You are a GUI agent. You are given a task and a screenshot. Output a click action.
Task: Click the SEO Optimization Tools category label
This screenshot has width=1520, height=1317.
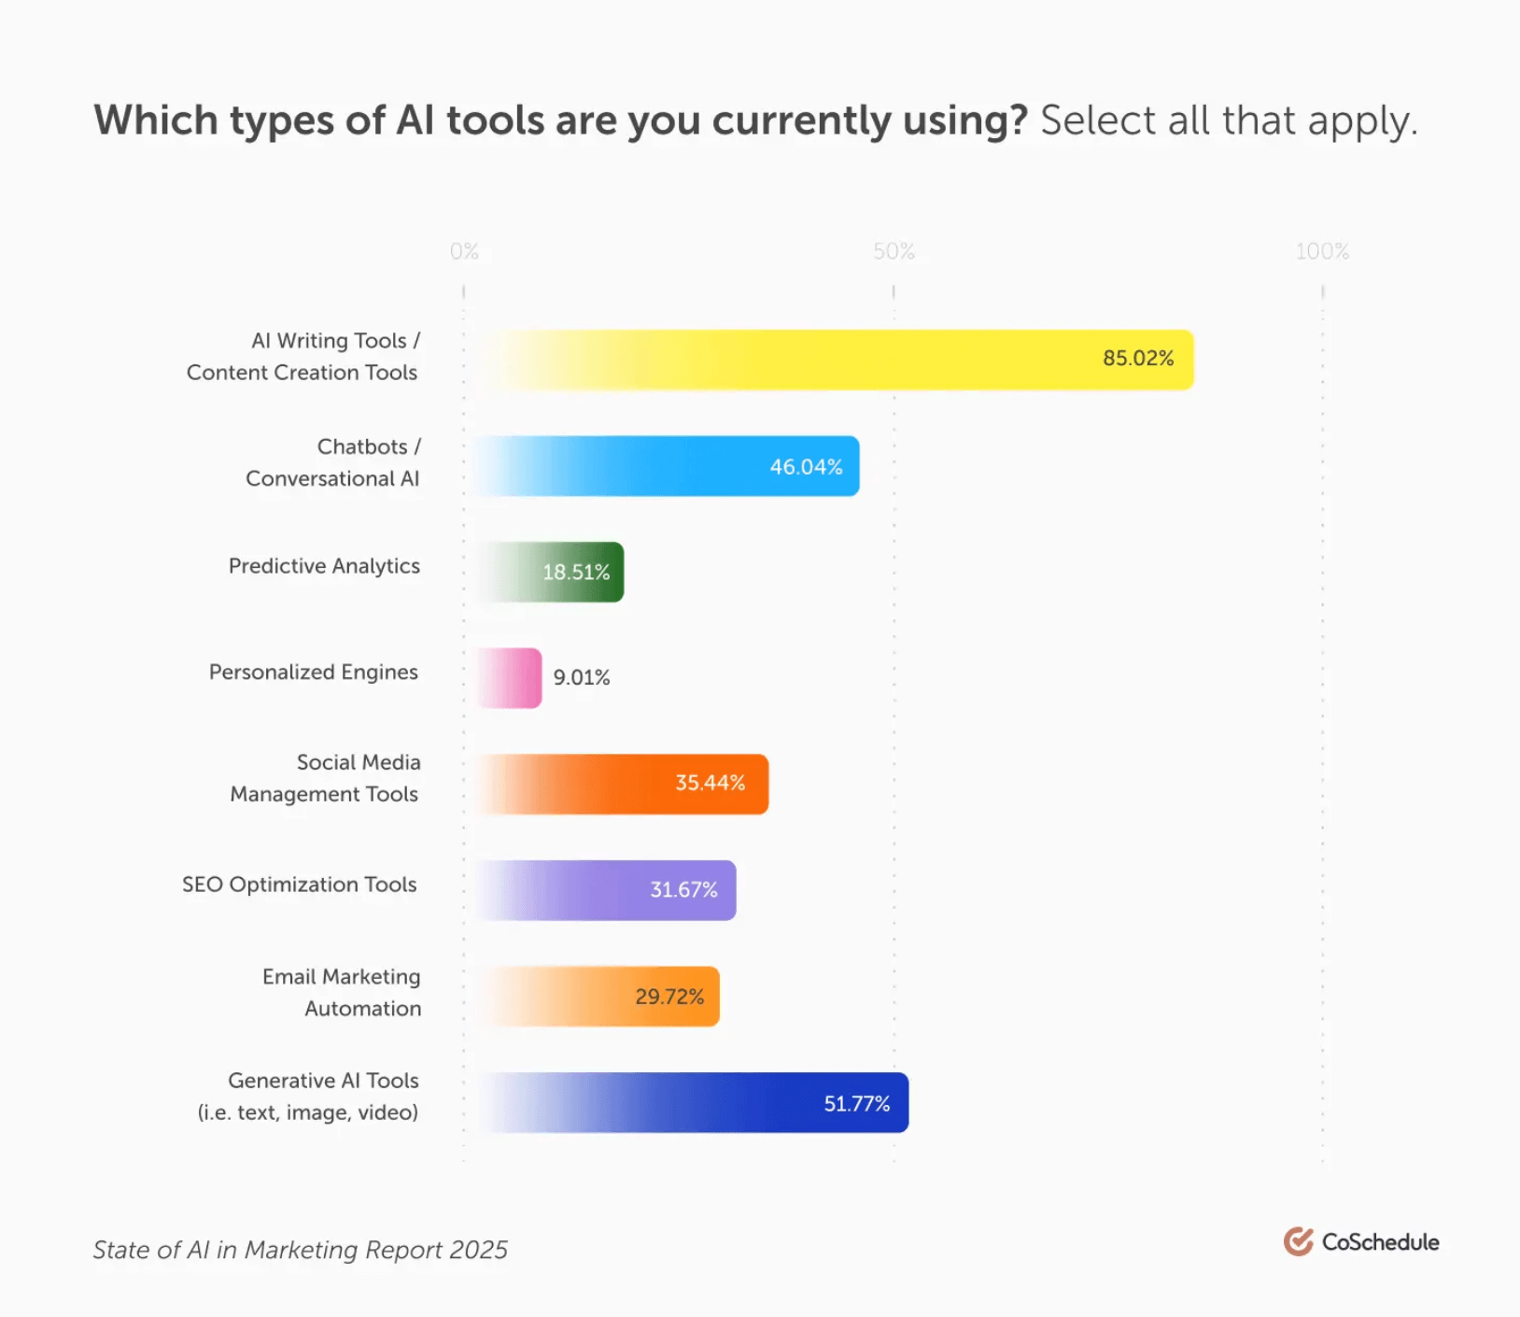(300, 885)
